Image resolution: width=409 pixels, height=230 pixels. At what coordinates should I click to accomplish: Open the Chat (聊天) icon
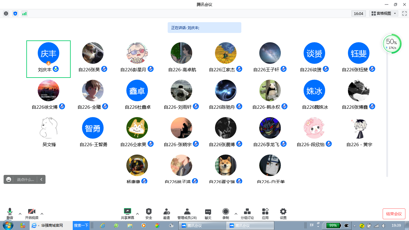point(208,214)
